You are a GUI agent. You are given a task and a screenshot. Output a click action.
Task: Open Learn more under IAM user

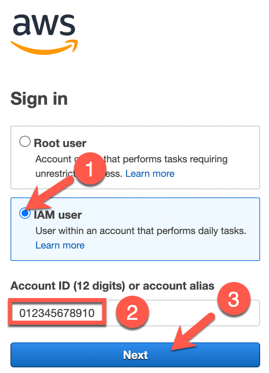click(60, 245)
